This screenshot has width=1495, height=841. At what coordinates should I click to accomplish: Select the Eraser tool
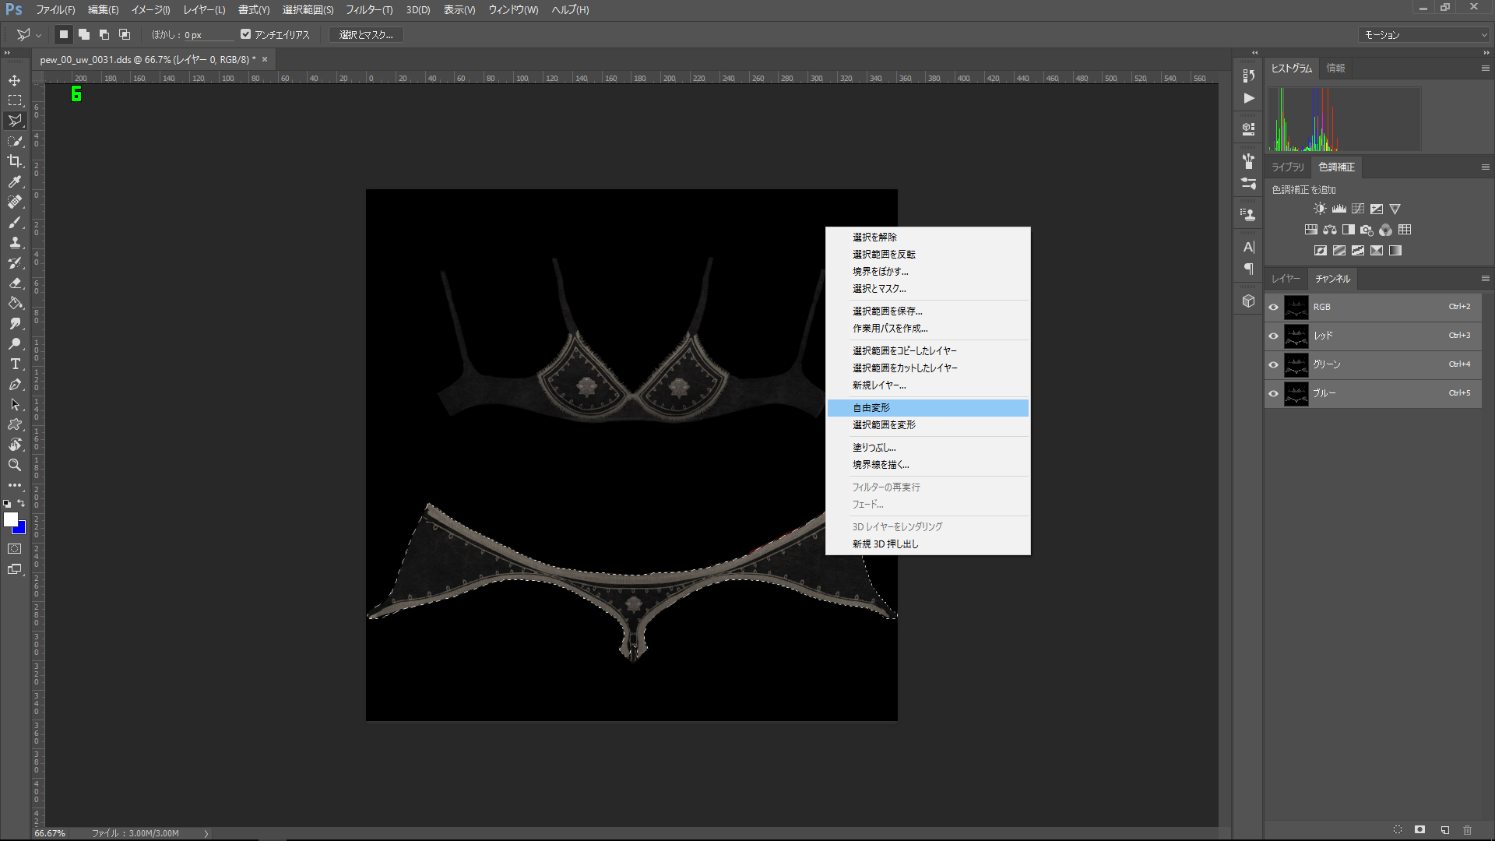coord(15,283)
